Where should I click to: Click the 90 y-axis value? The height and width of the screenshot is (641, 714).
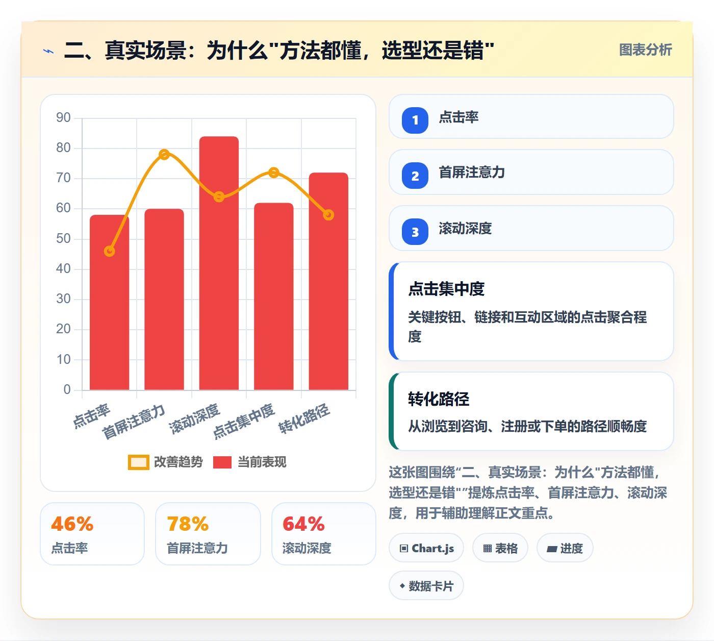click(63, 118)
